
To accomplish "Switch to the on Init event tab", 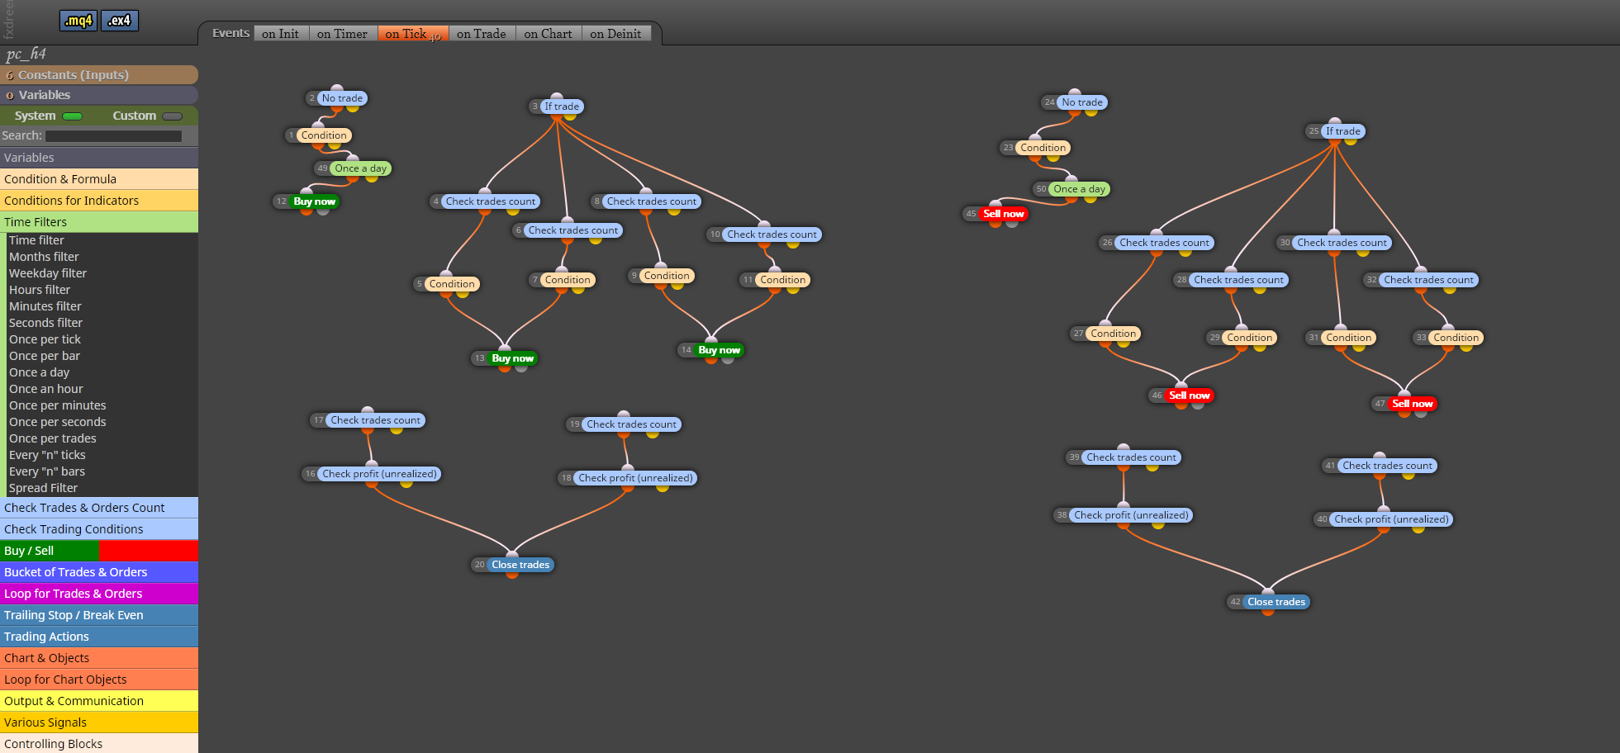I will click(281, 34).
